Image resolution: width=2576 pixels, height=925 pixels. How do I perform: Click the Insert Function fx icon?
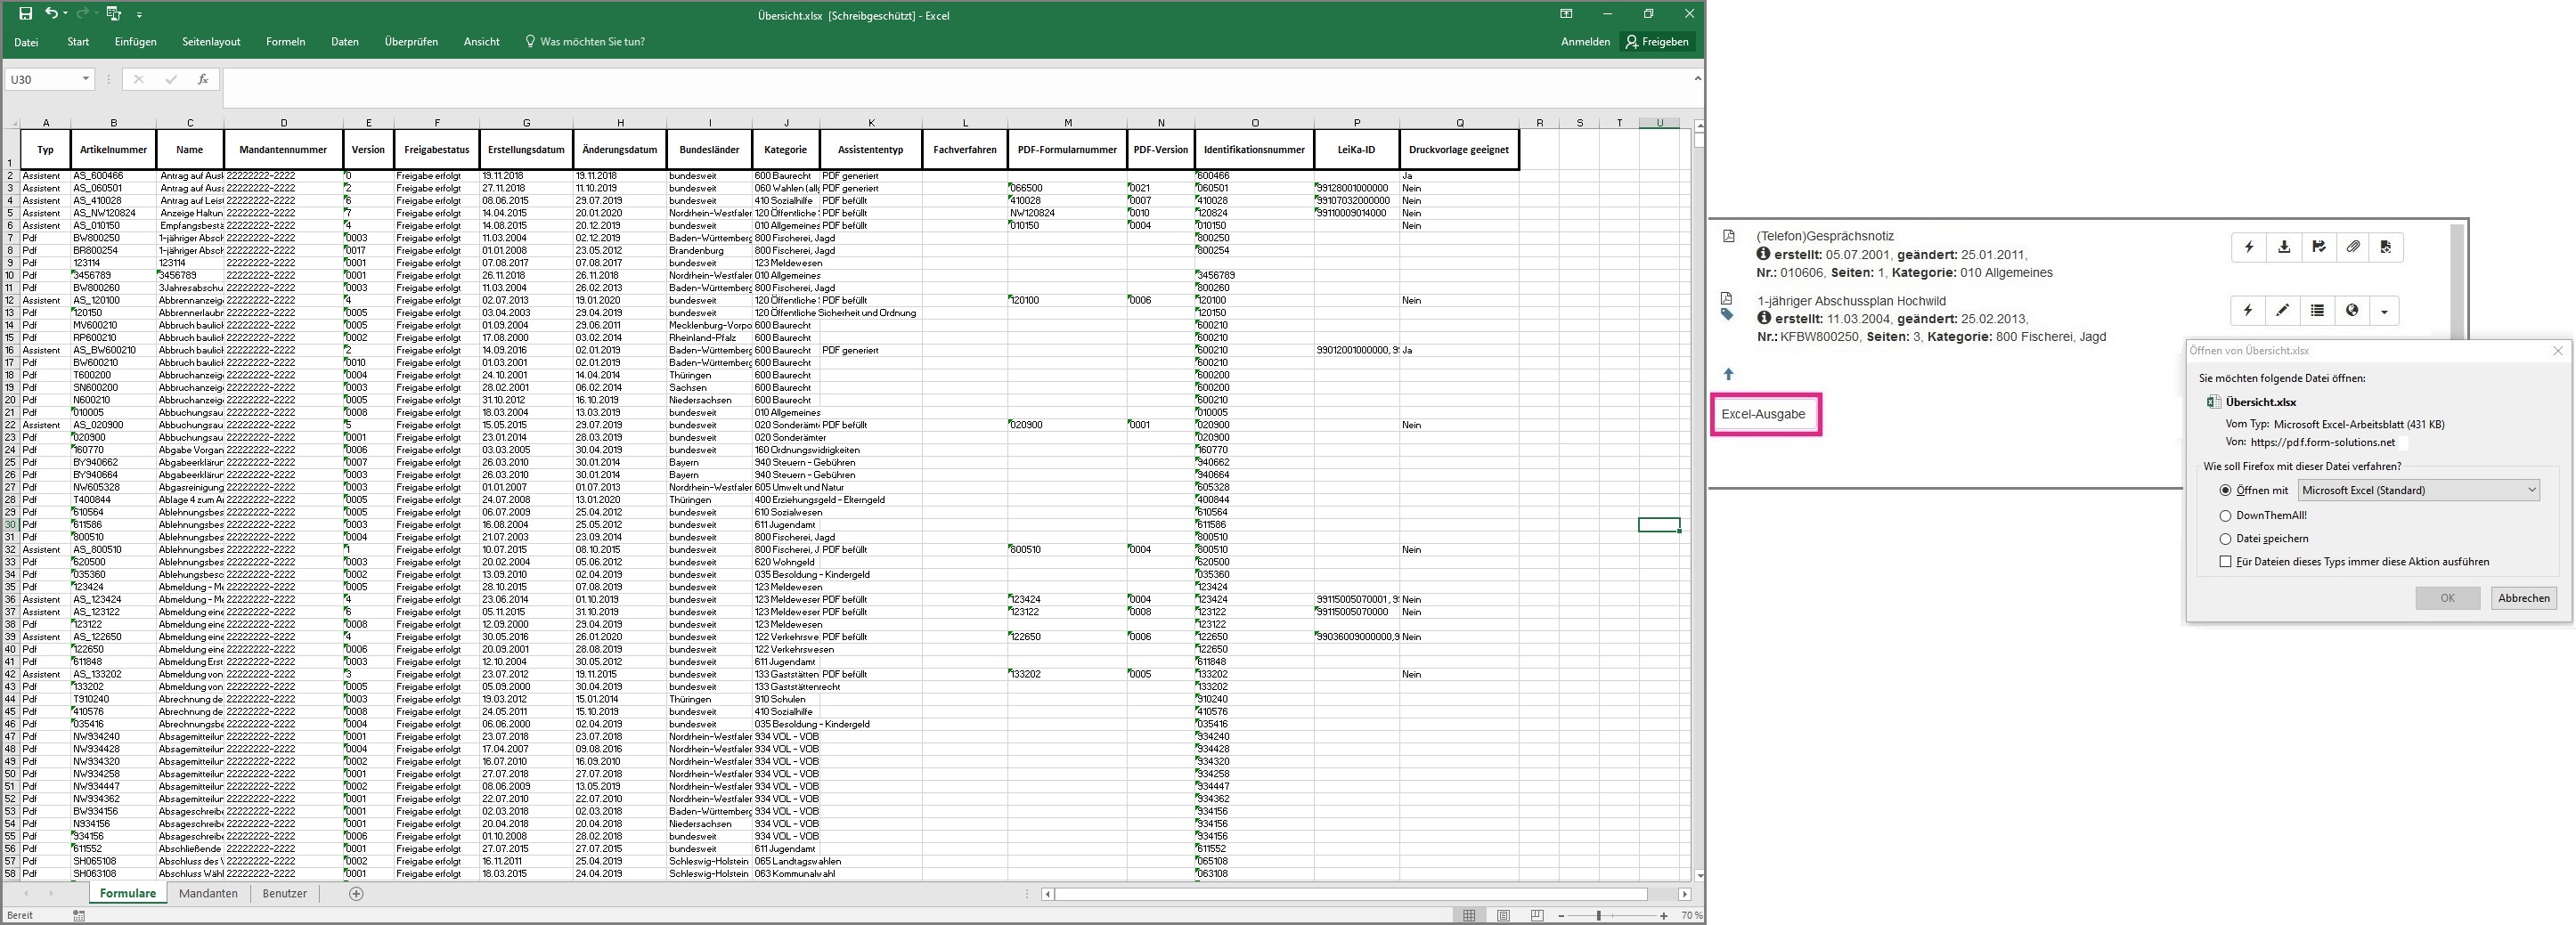point(203,79)
